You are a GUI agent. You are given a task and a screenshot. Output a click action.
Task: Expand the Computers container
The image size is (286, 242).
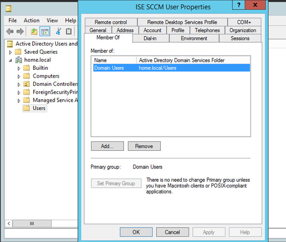pos(19,76)
